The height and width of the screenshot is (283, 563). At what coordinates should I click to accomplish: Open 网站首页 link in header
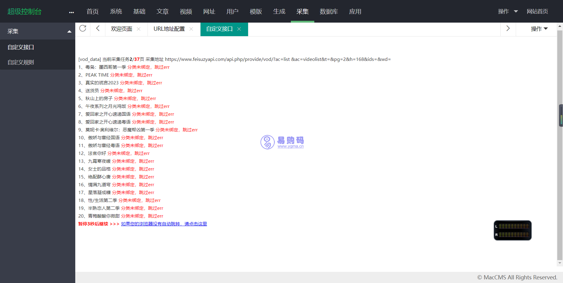click(537, 11)
